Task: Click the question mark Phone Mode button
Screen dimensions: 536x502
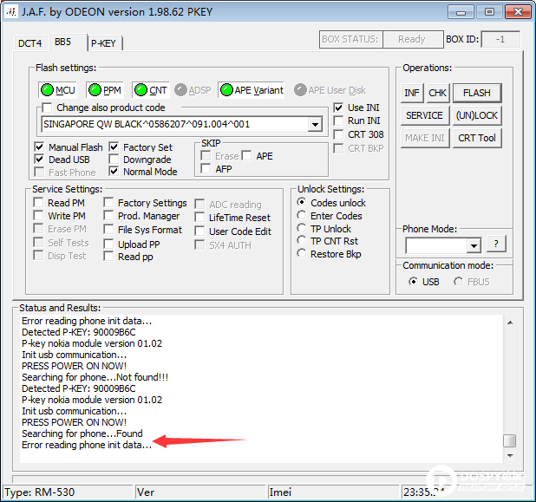Action: 496,244
